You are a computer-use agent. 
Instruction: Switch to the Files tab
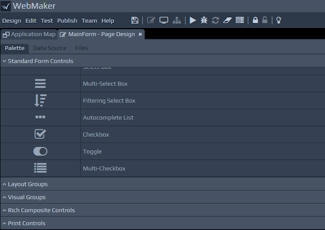(x=81, y=48)
